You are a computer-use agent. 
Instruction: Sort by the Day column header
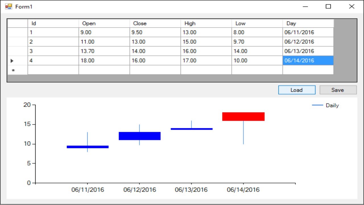click(x=308, y=23)
